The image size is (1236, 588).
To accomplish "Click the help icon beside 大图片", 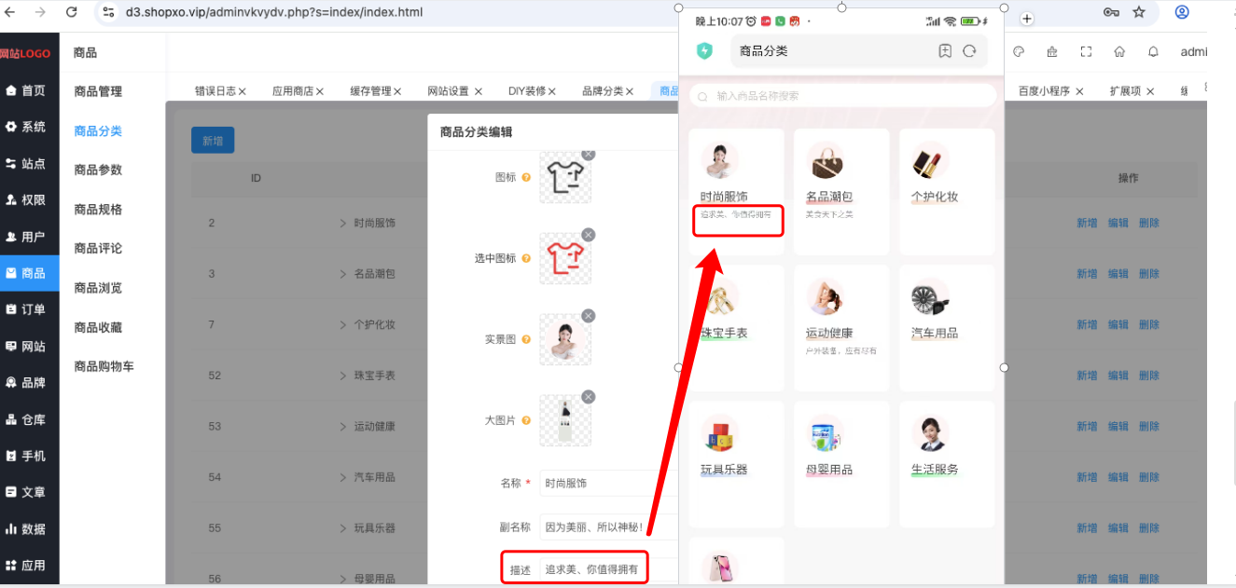I will point(526,420).
